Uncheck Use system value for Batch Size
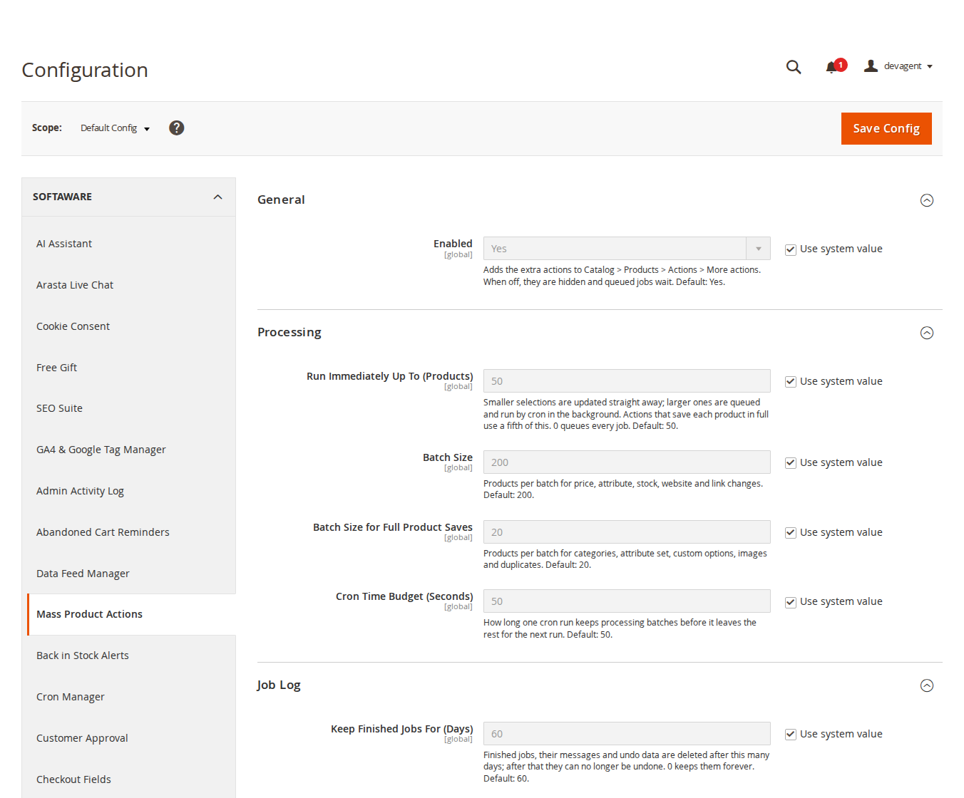This screenshot has height=798, width=964. 791,463
